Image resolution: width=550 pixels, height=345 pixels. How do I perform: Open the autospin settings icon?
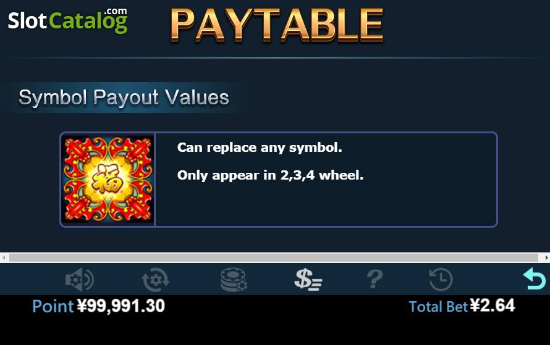156,280
